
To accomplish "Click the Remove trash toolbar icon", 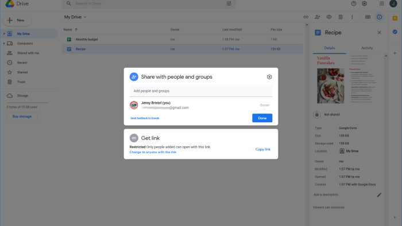I will pyautogui.click(x=341, y=17).
